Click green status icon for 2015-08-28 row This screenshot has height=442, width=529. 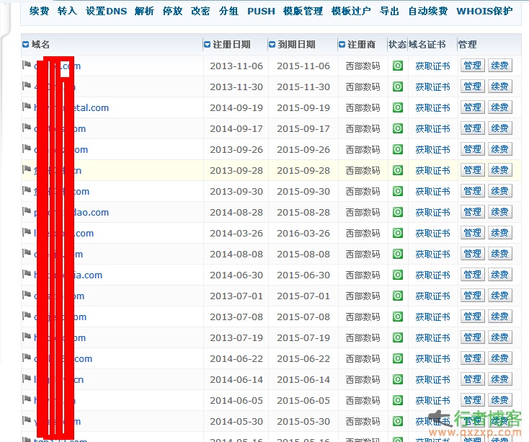pyautogui.click(x=398, y=212)
